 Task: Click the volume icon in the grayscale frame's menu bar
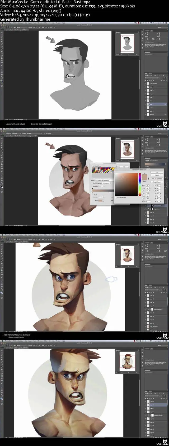(154, 23)
